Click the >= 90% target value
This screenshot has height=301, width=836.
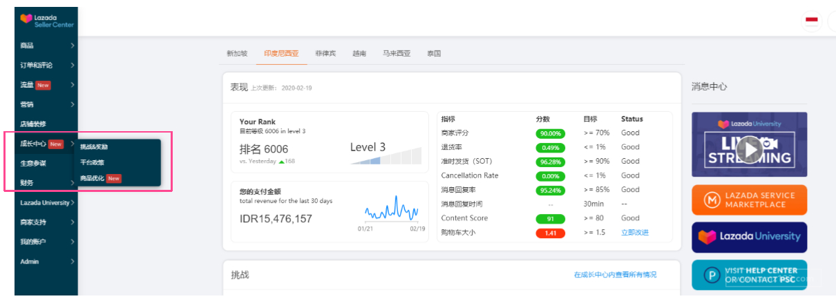point(598,161)
